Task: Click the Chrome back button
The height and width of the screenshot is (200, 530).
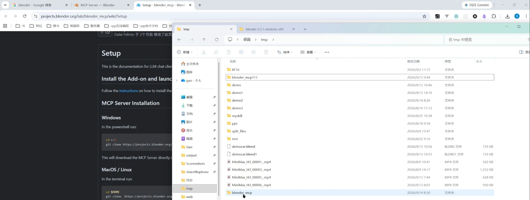Action: [6, 16]
